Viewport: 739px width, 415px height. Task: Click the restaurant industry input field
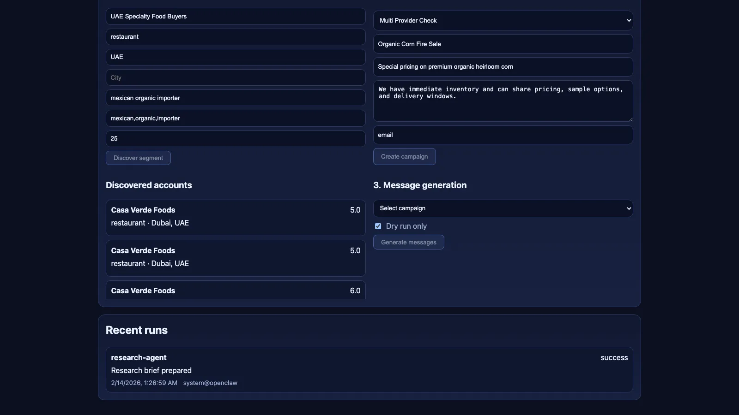pyautogui.click(x=235, y=37)
